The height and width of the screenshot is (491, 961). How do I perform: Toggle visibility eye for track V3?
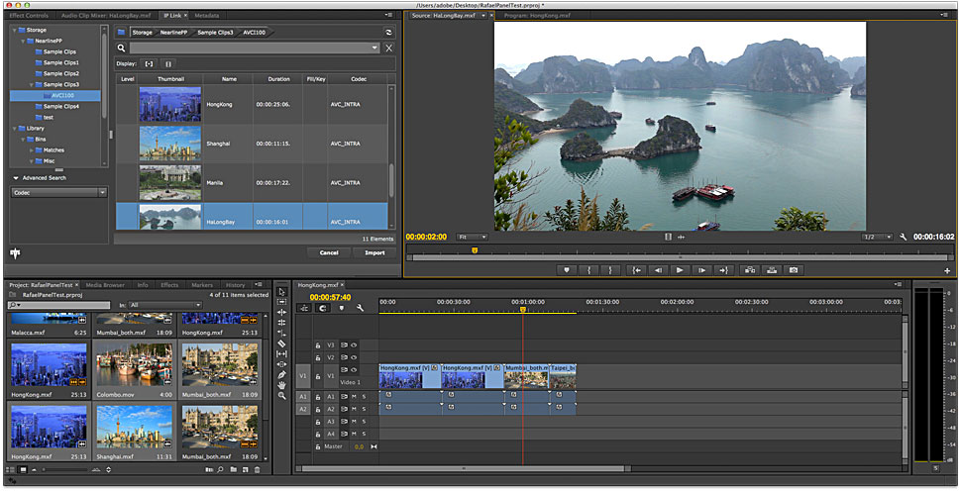tap(354, 345)
